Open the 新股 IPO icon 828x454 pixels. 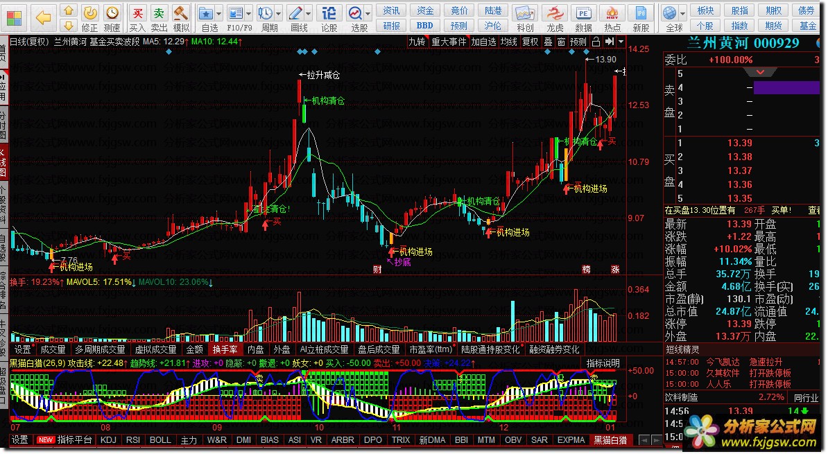[641, 12]
